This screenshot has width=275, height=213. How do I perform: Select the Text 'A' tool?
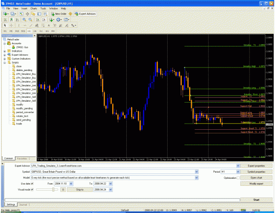[x=49, y=25]
